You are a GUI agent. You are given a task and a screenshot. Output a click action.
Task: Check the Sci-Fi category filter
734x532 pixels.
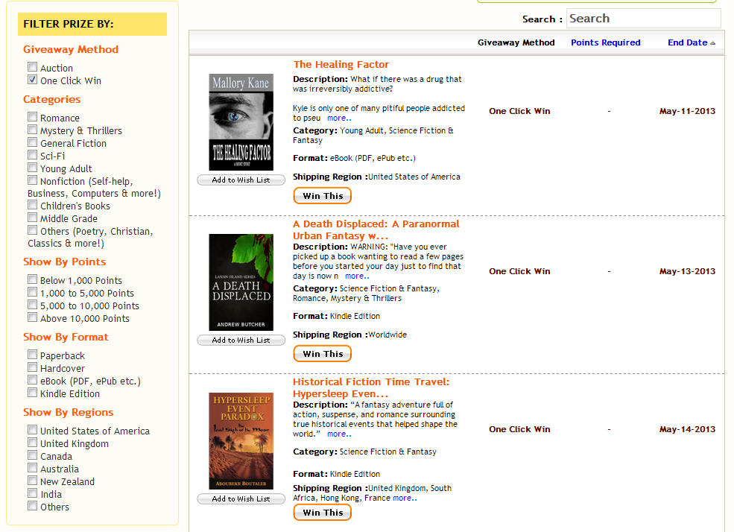point(33,155)
